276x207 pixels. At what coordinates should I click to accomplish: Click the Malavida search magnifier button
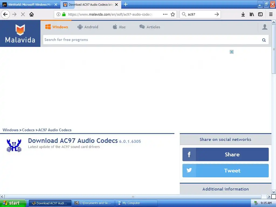coord(264,40)
